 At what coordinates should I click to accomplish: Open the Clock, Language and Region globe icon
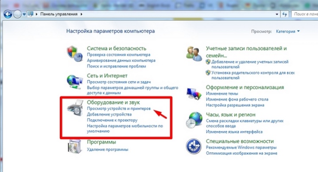(x=194, y=120)
